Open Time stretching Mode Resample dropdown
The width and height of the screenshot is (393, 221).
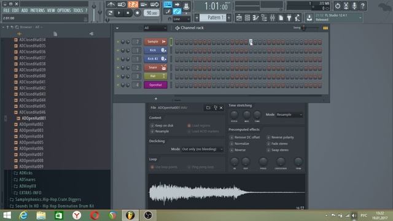pos(289,115)
